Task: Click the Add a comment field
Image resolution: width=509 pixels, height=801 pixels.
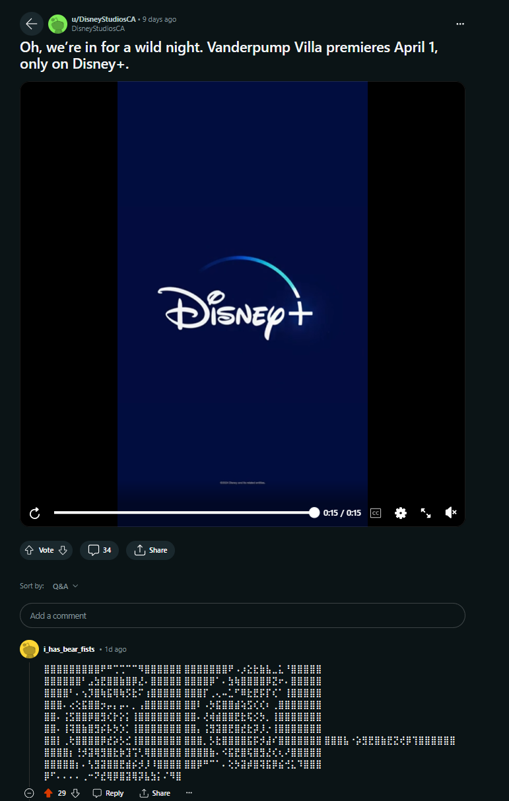Action: coord(242,615)
